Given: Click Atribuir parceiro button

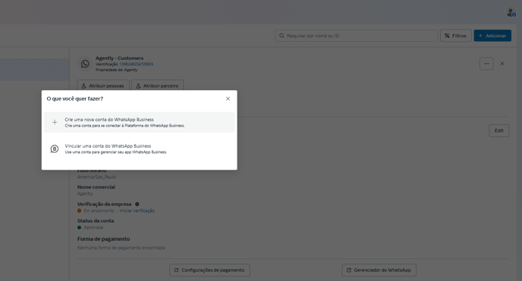Looking at the screenshot, I should coord(158,86).
